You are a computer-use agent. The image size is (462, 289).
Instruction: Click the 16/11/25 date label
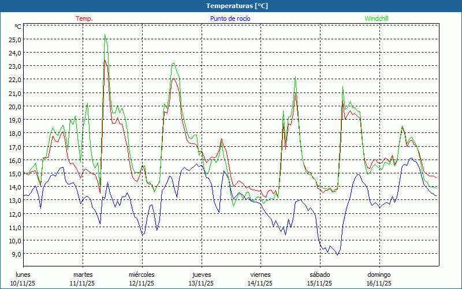click(379, 283)
